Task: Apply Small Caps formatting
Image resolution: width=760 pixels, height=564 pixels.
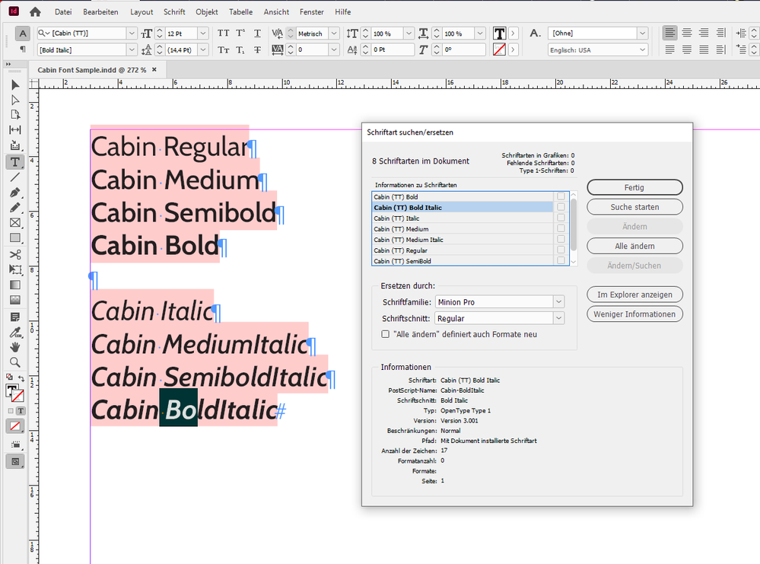Action: pos(224,50)
